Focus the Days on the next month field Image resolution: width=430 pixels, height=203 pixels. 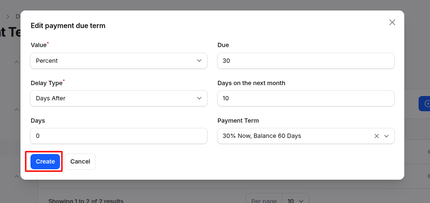click(x=306, y=98)
